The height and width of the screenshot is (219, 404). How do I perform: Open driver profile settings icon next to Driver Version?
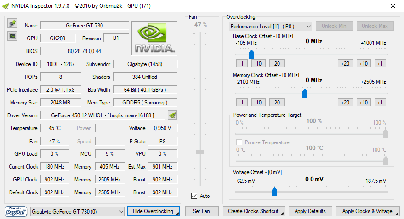(x=172, y=115)
